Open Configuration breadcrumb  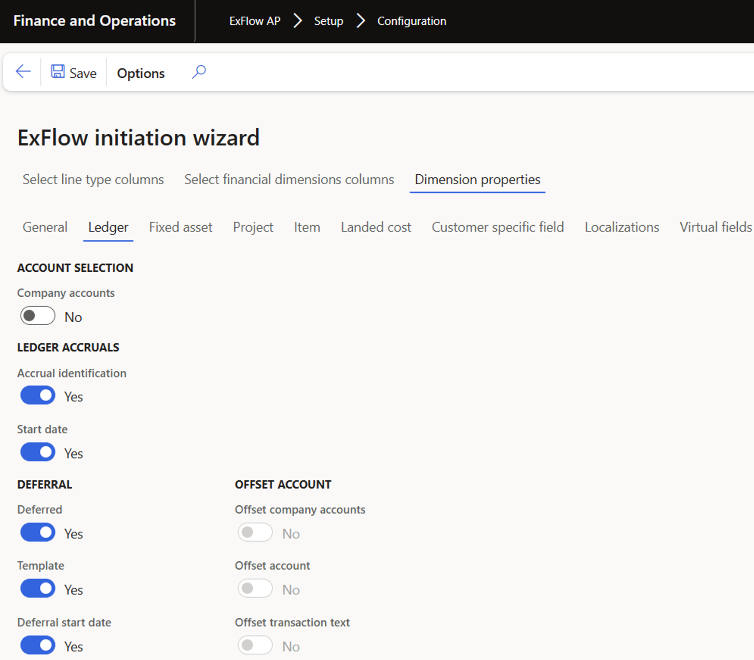tap(412, 21)
